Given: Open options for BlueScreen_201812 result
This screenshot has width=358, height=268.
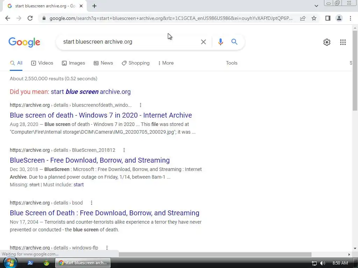Looking at the screenshot, I should [x=124, y=150].
